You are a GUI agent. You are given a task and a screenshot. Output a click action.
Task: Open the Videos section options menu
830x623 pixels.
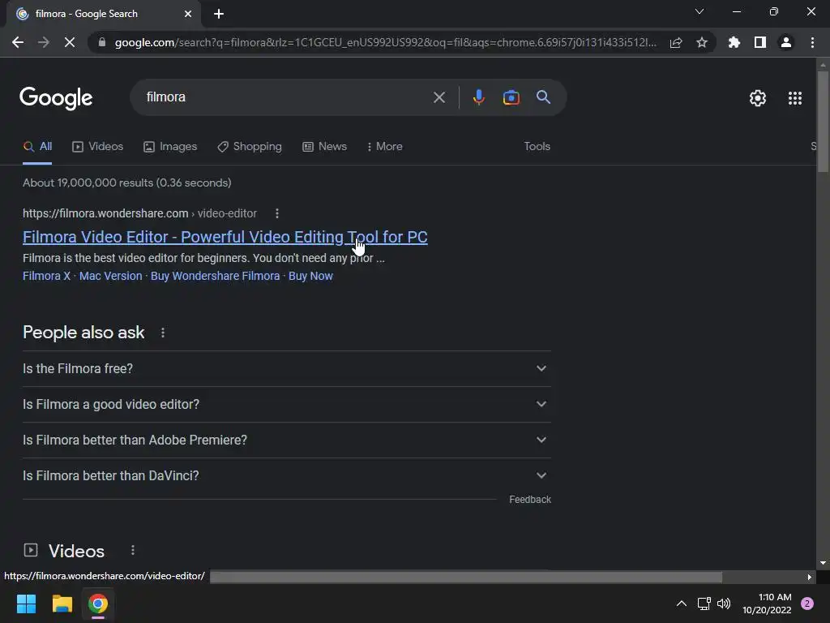[x=133, y=551]
